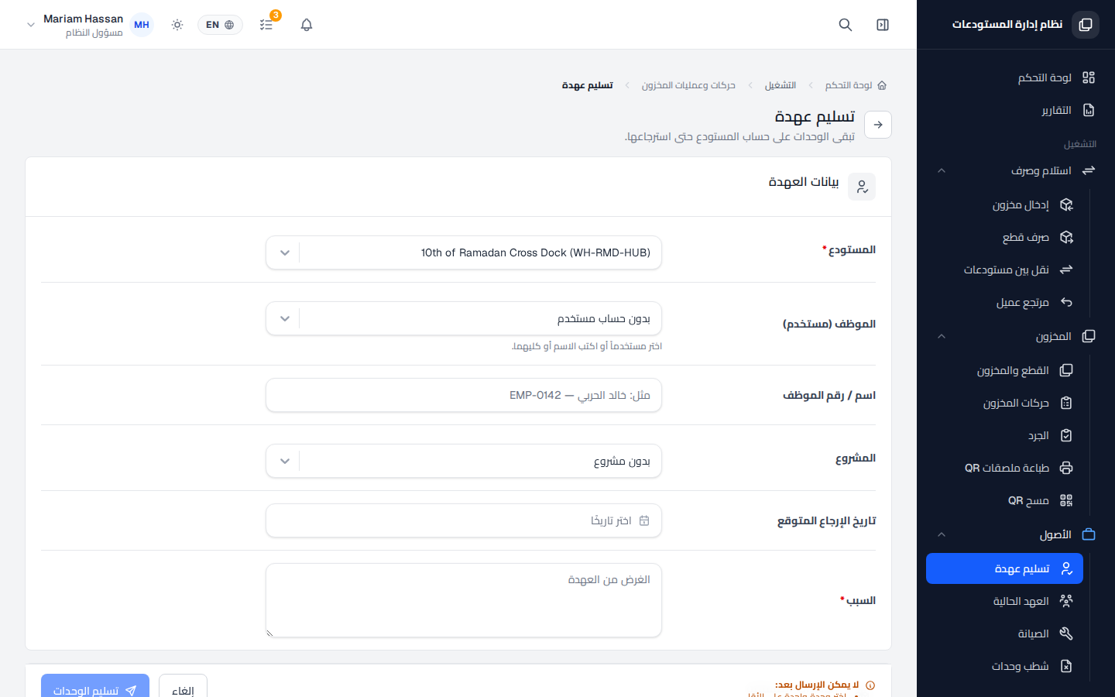Click the search magnifier icon

(x=846, y=25)
